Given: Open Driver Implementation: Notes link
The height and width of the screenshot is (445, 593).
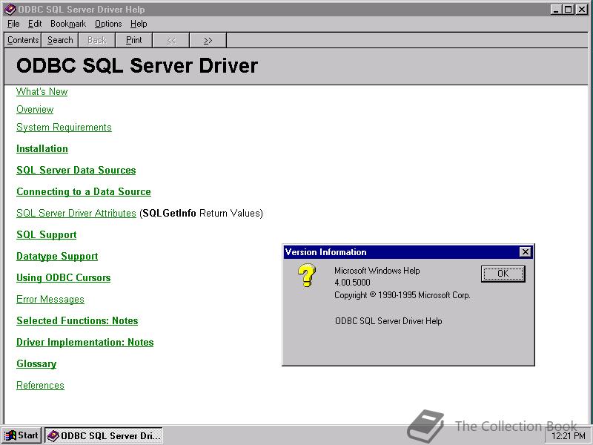Looking at the screenshot, I should pyautogui.click(x=85, y=343).
